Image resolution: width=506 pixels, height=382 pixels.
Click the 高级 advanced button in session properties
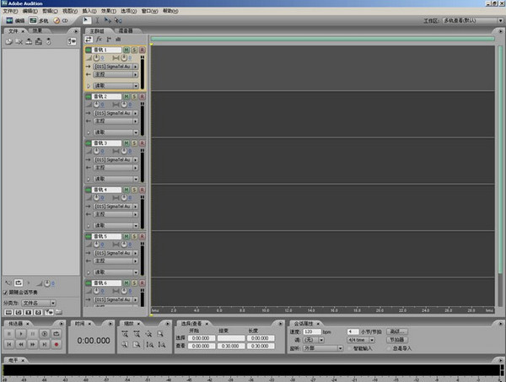(x=395, y=331)
